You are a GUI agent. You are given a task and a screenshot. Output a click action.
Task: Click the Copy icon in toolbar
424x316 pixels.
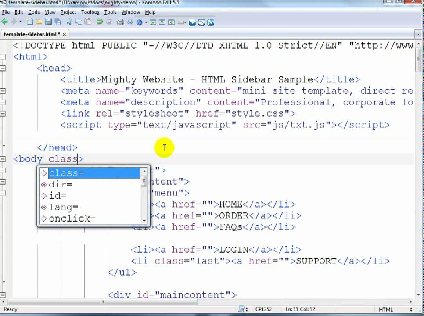(x=79, y=22)
